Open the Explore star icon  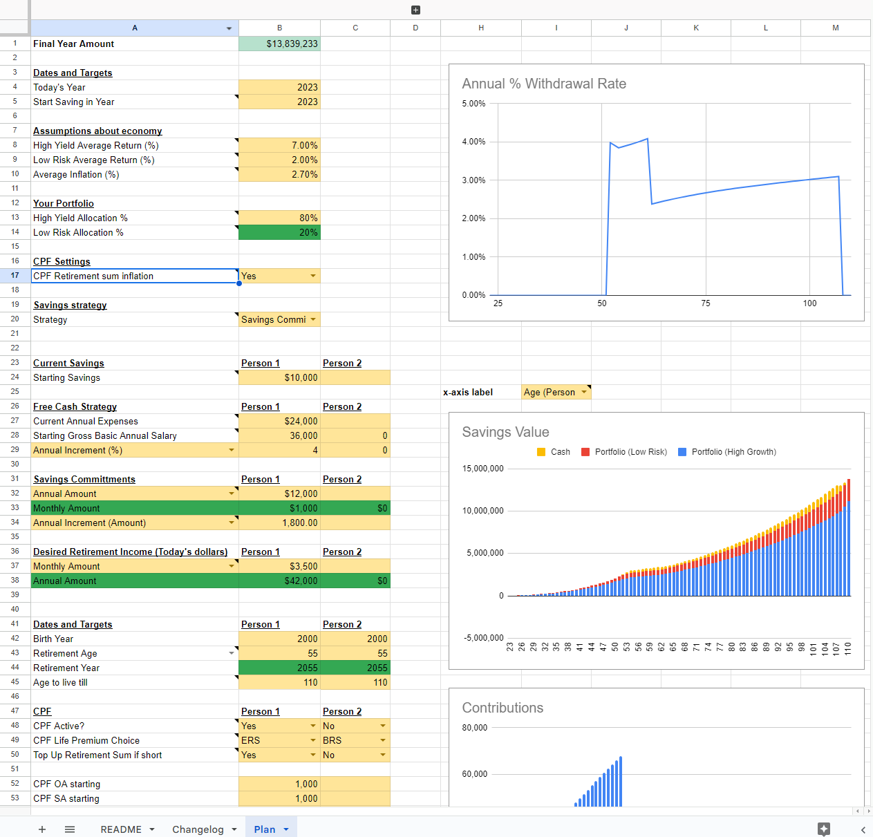[x=823, y=829]
